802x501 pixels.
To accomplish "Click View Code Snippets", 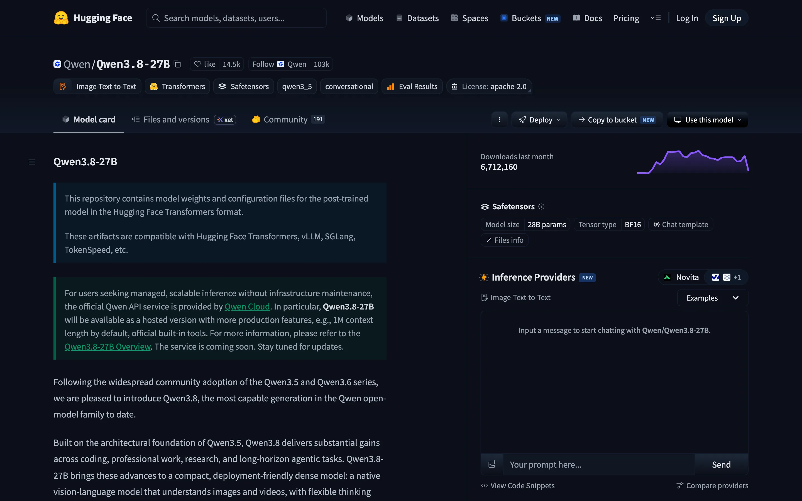I will click(x=518, y=485).
